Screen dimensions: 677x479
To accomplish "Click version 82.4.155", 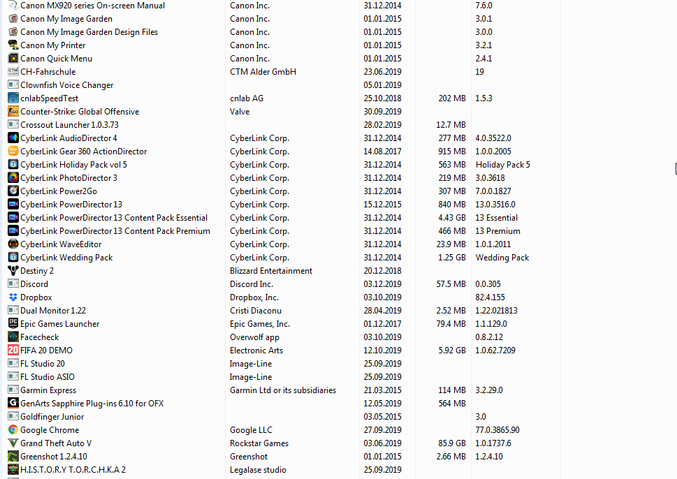I will [x=490, y=297].
